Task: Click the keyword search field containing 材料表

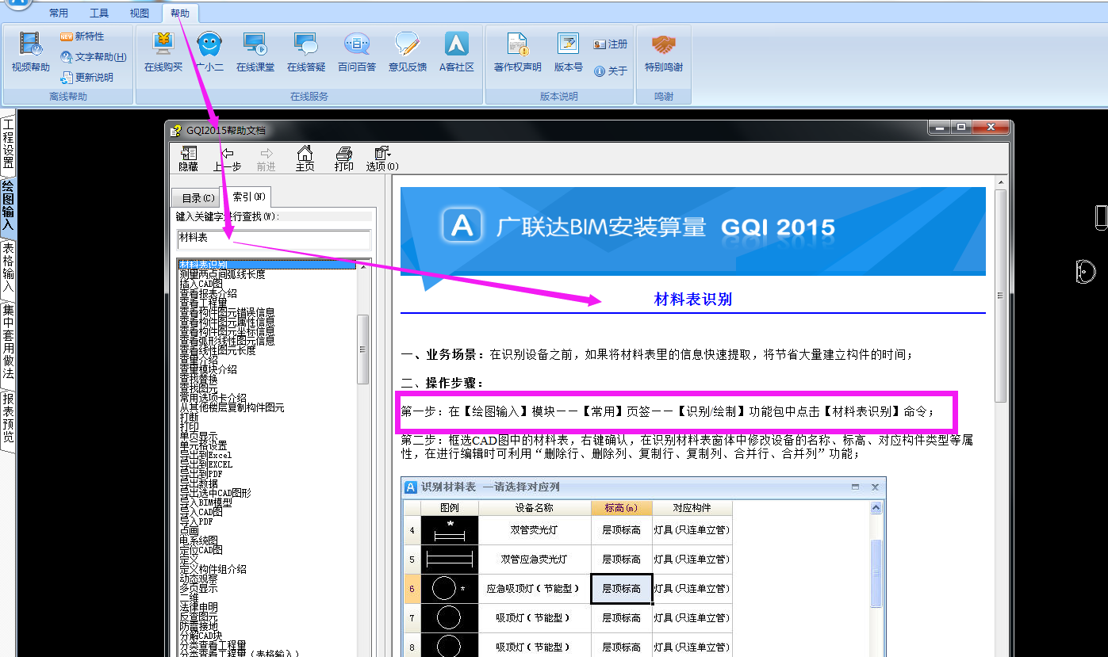Action: pos(274,239)
